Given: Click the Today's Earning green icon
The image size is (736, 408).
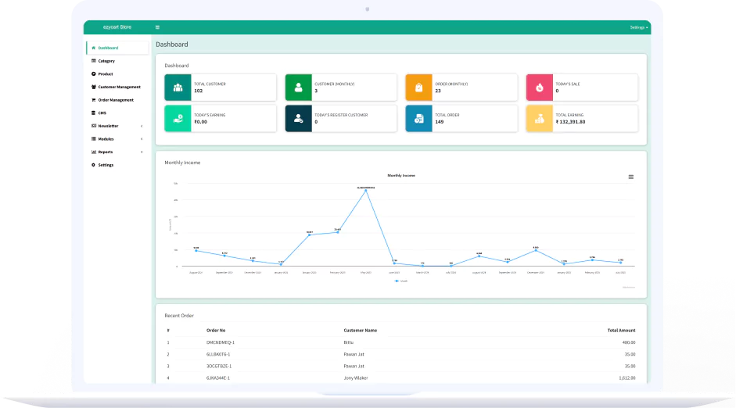Looking at the screenshot, I should coord(178,119).
